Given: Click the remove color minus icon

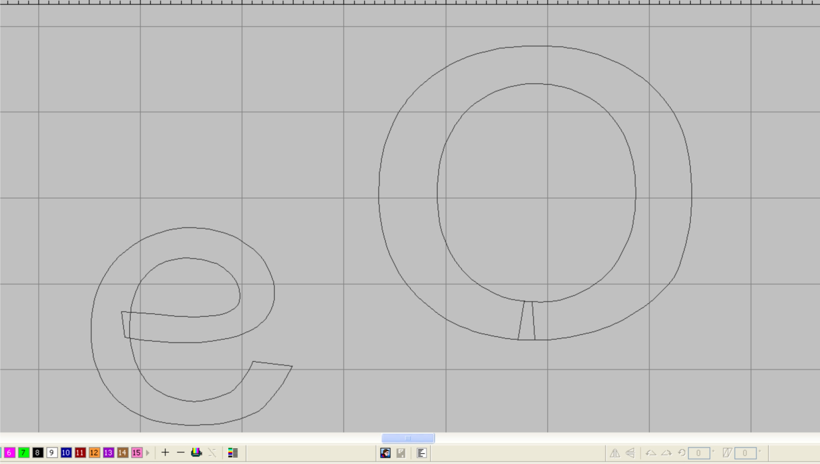Looking at the screenshot, I should click(x=181, y=453).
